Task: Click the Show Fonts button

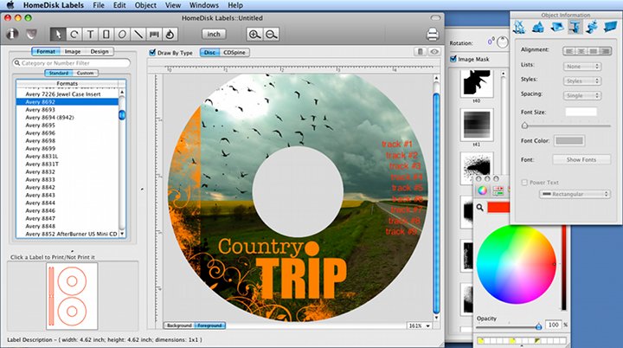Action: pos(581,159)
